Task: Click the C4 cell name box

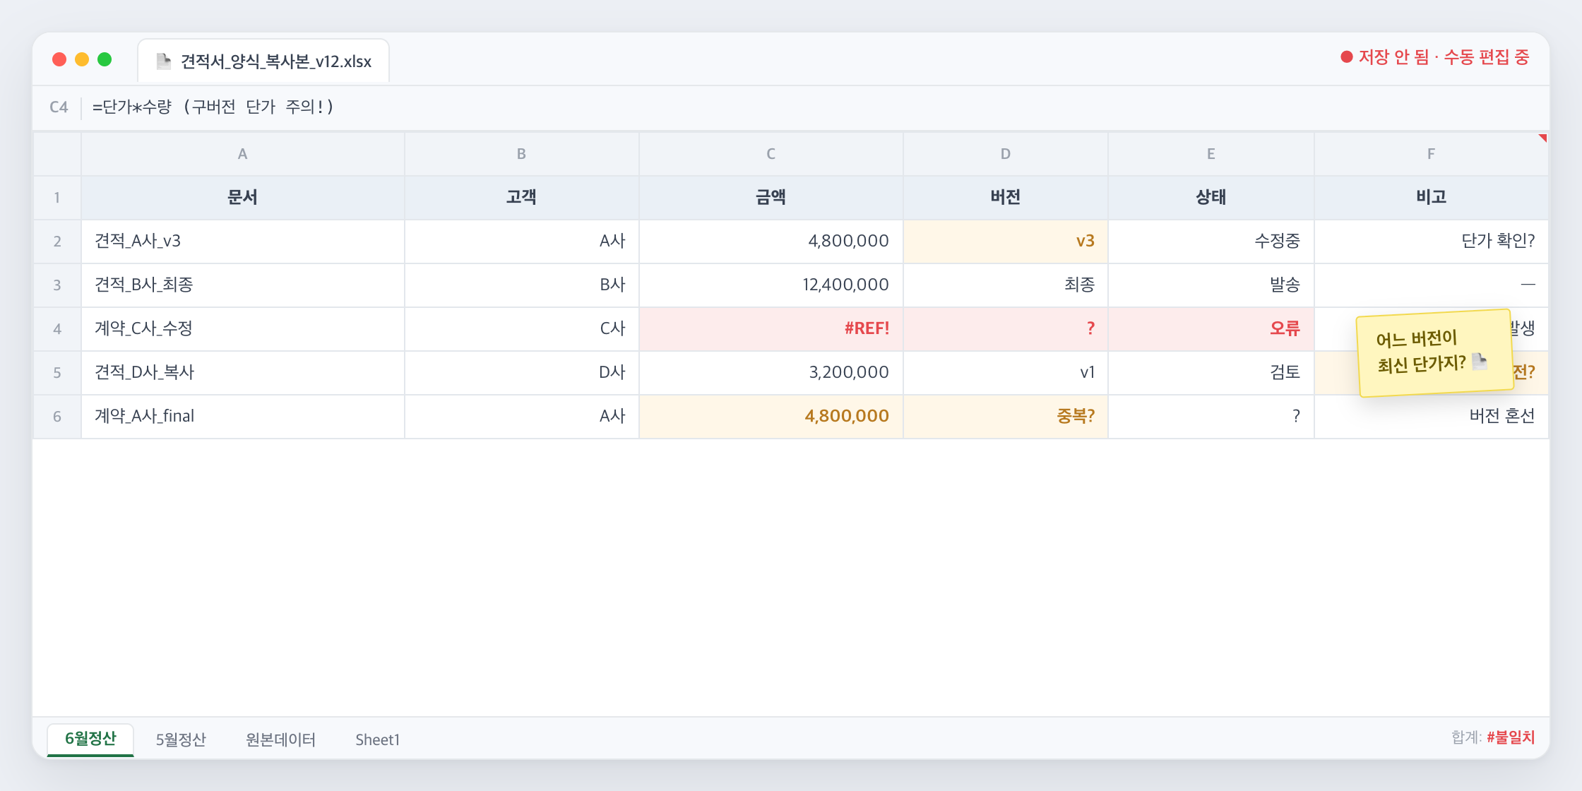Action: click(x=59, y=107)
